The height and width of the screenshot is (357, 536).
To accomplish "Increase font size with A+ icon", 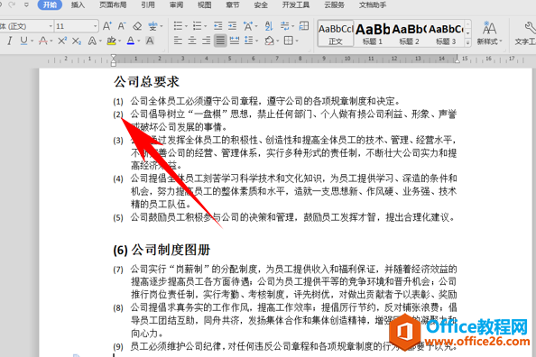I will coord(107,26).
